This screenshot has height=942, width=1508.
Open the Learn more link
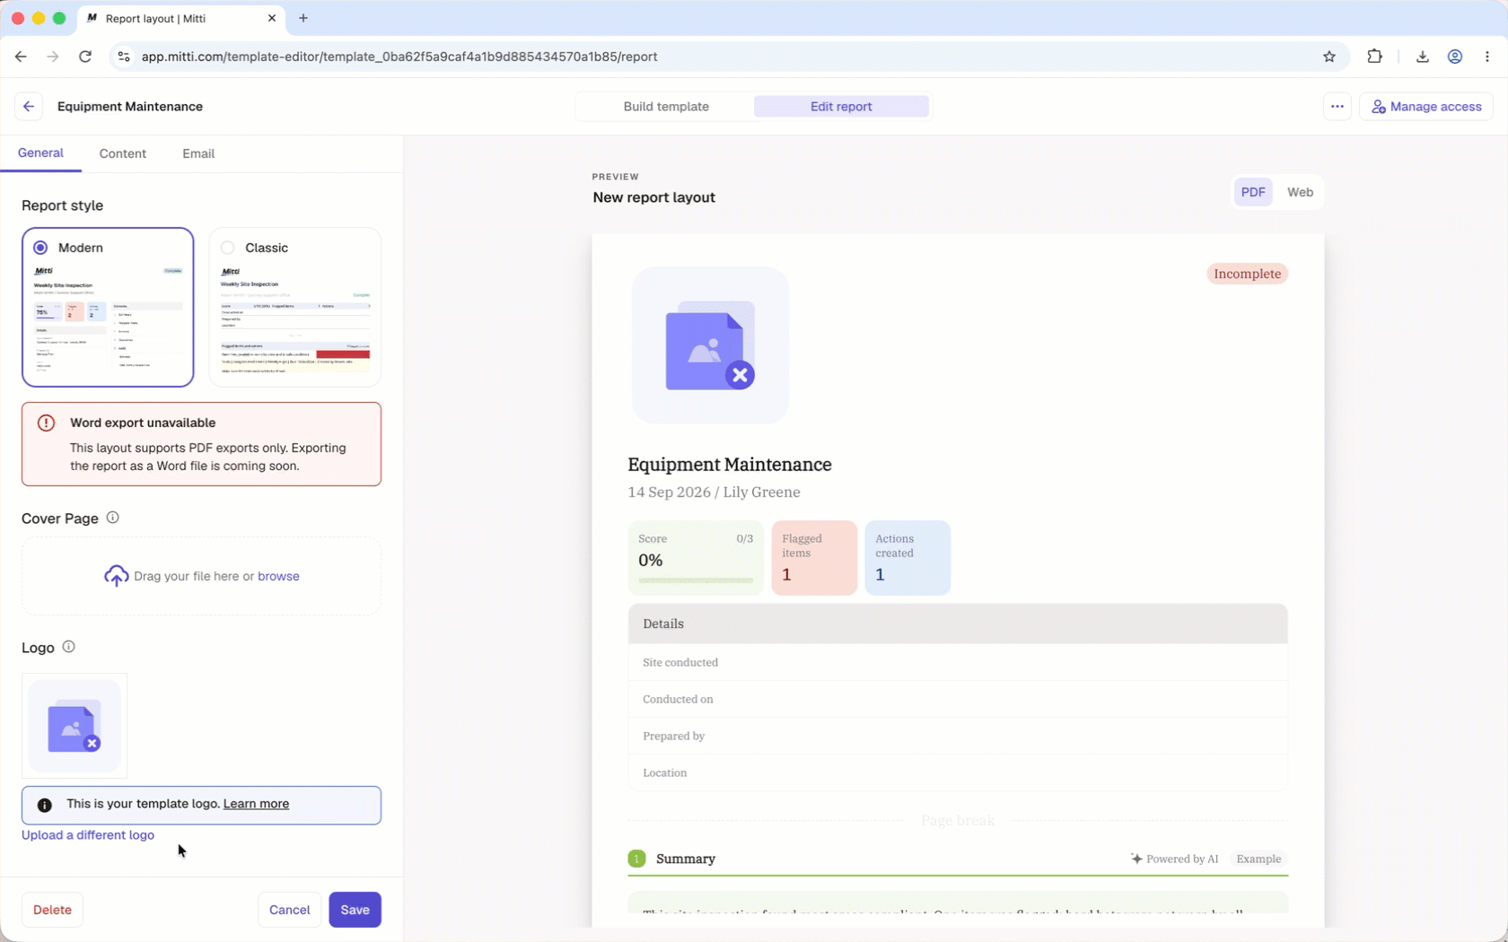click(x=256, y=804)
